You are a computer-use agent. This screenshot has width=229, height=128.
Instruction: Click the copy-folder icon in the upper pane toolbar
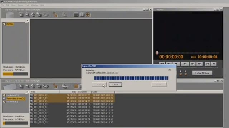click(39, 15)
